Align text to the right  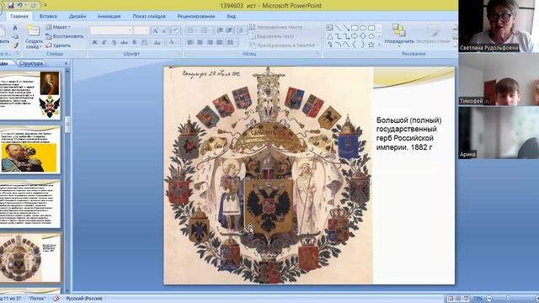[210, 42]
